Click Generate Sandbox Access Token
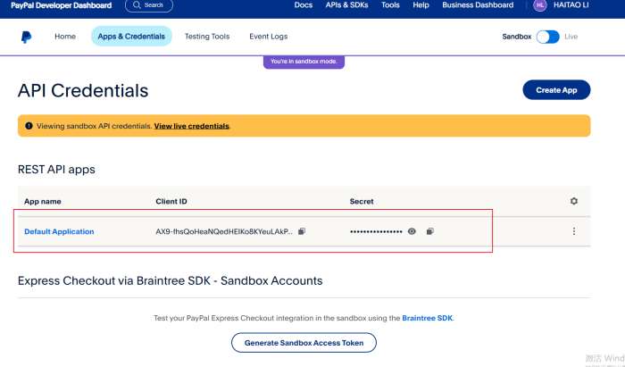Screen dimensions: 625x367 [x=304, y=343]
